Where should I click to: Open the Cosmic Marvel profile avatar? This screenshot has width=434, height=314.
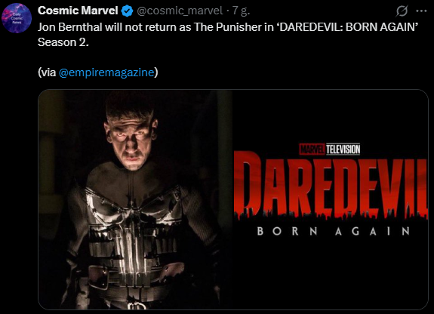coord(17,18)
